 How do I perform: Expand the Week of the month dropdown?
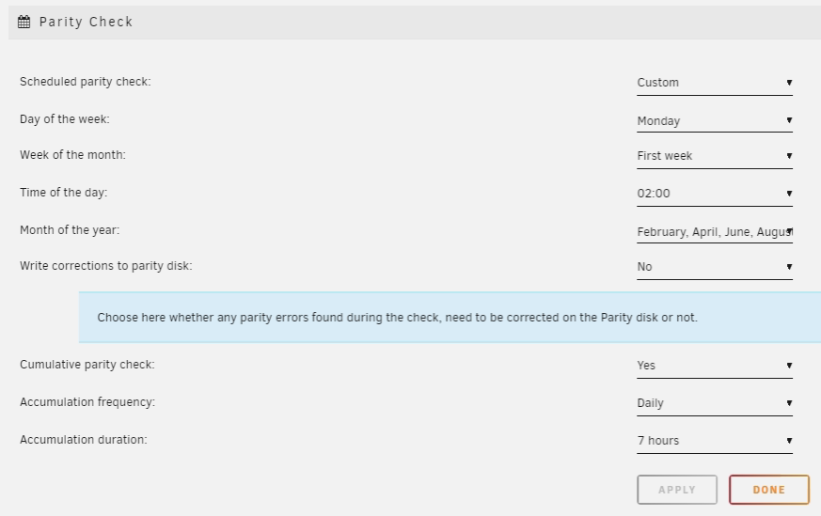pos(715,156)
